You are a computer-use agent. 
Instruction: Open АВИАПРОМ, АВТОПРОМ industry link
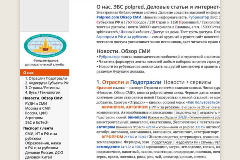point(124,107)
